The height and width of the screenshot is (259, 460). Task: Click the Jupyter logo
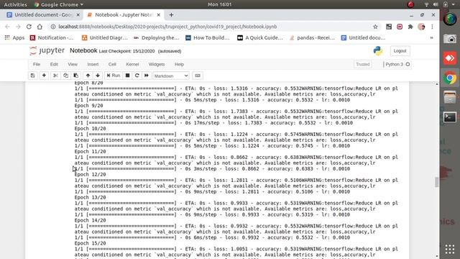click(x=47, y=50)
